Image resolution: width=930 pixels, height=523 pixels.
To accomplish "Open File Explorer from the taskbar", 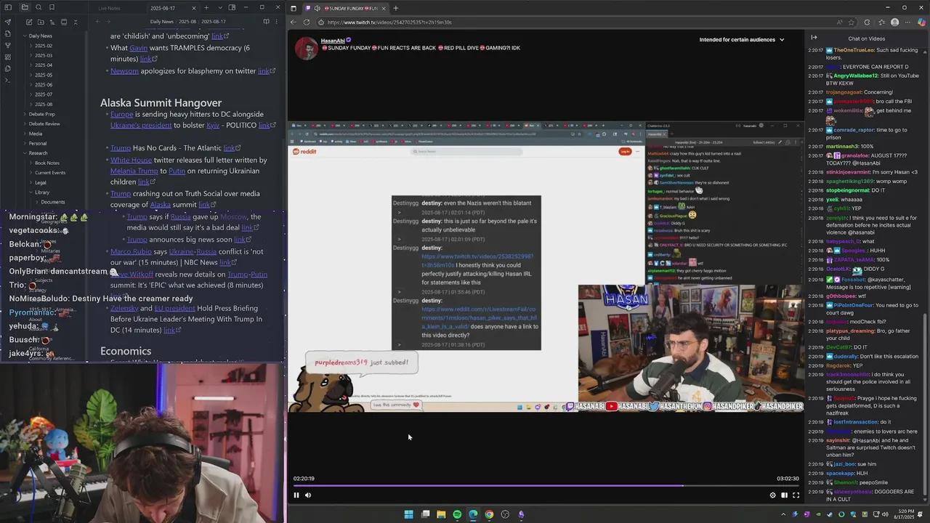I will pyautogui.click(x=441, y=514).
